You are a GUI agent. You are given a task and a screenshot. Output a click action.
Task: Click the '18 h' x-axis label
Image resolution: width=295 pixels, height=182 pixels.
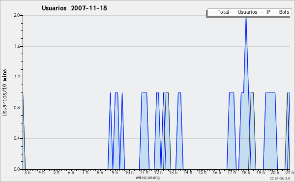(x=246, y=172)
